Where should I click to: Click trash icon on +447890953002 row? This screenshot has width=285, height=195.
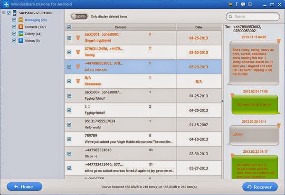point(78,66)
